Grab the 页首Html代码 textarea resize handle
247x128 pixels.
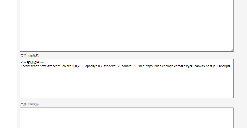click(x=232, y=97)
